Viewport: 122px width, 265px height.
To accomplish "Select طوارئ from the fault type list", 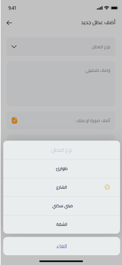I will click(x=62, y=169).
